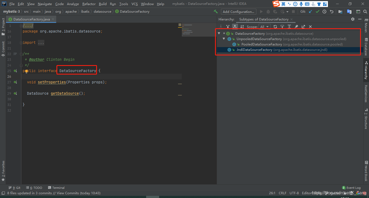Open the Refactor menu

[x=89, y=4]
